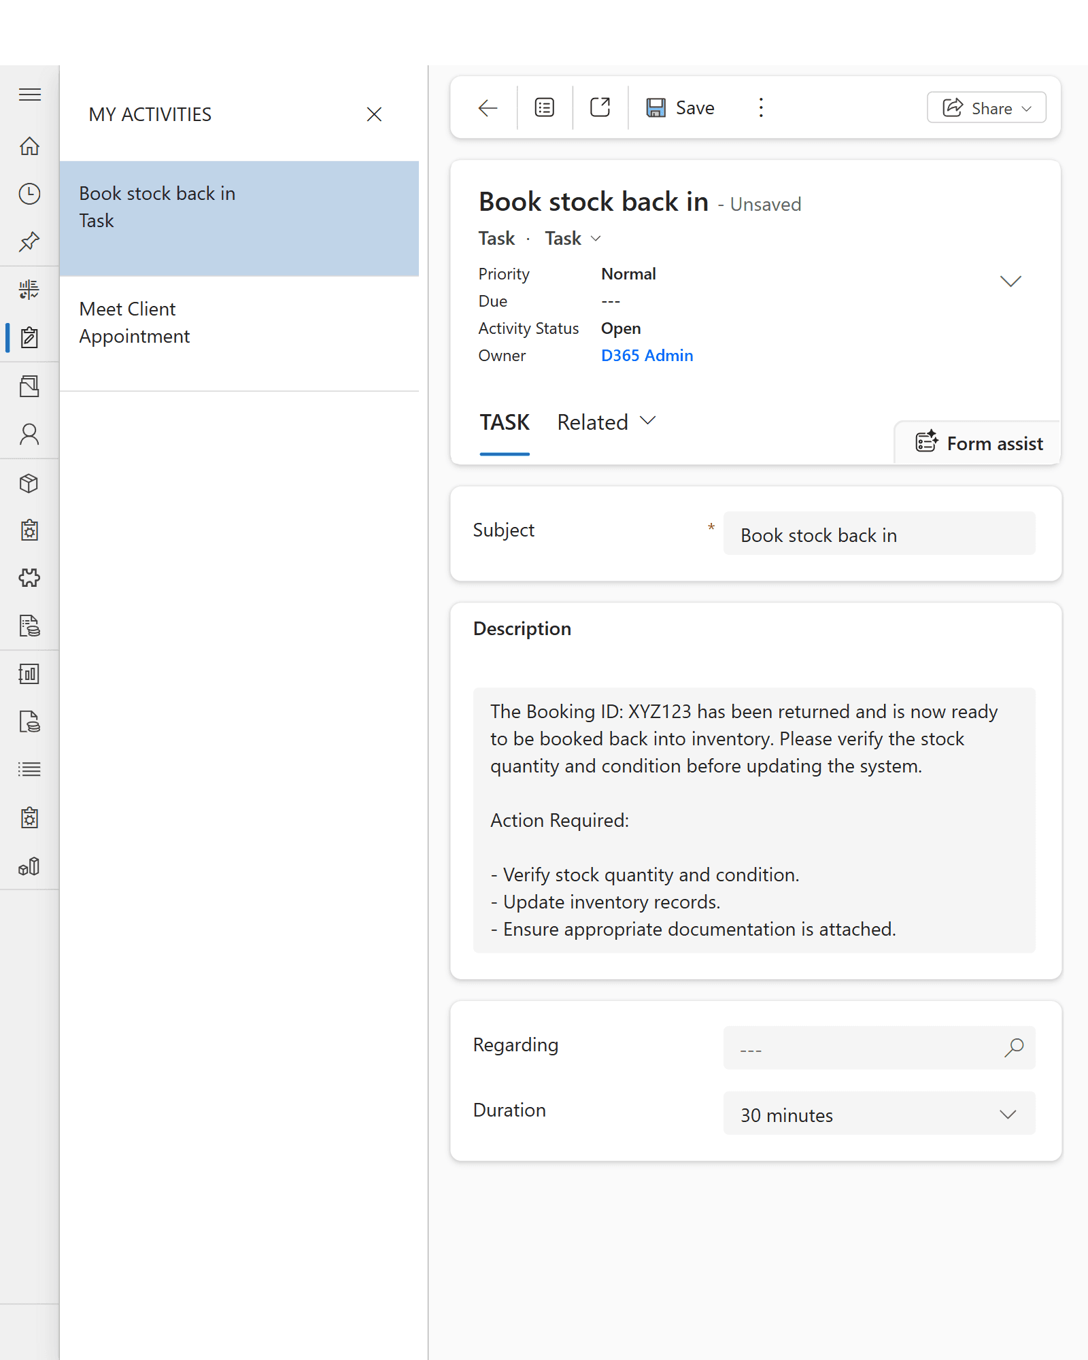
Task: Open the Duration 30 minutes dropdown
Action: 879,1114
